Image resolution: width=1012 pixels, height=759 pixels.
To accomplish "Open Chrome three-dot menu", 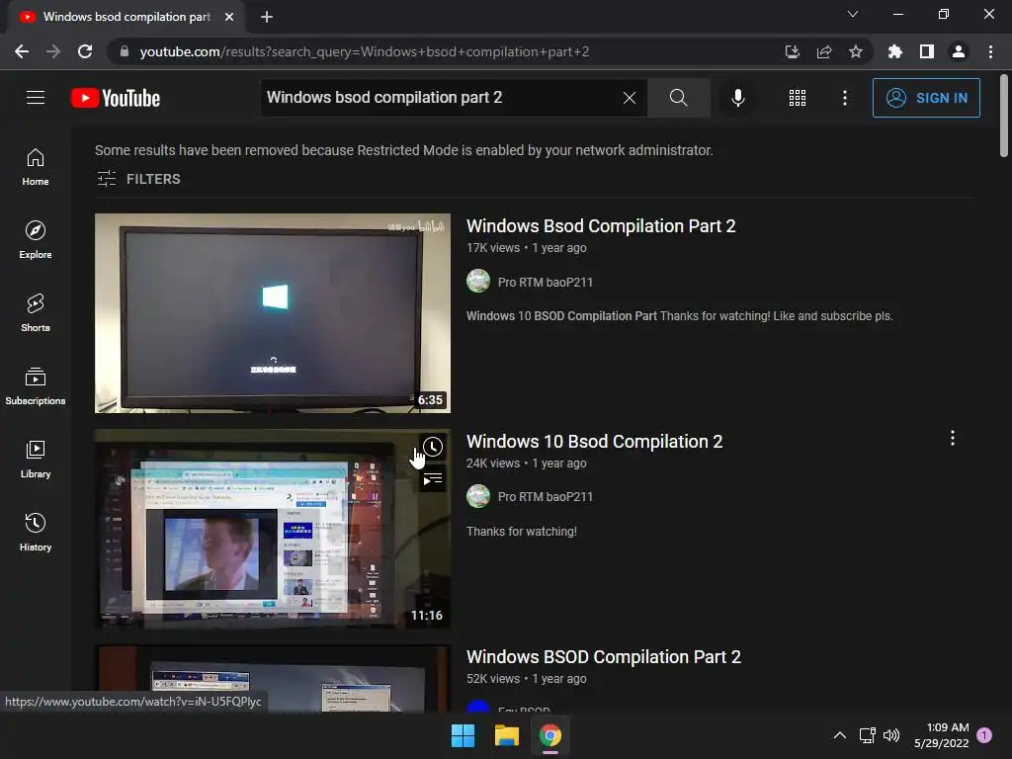I will pos(990,51).
